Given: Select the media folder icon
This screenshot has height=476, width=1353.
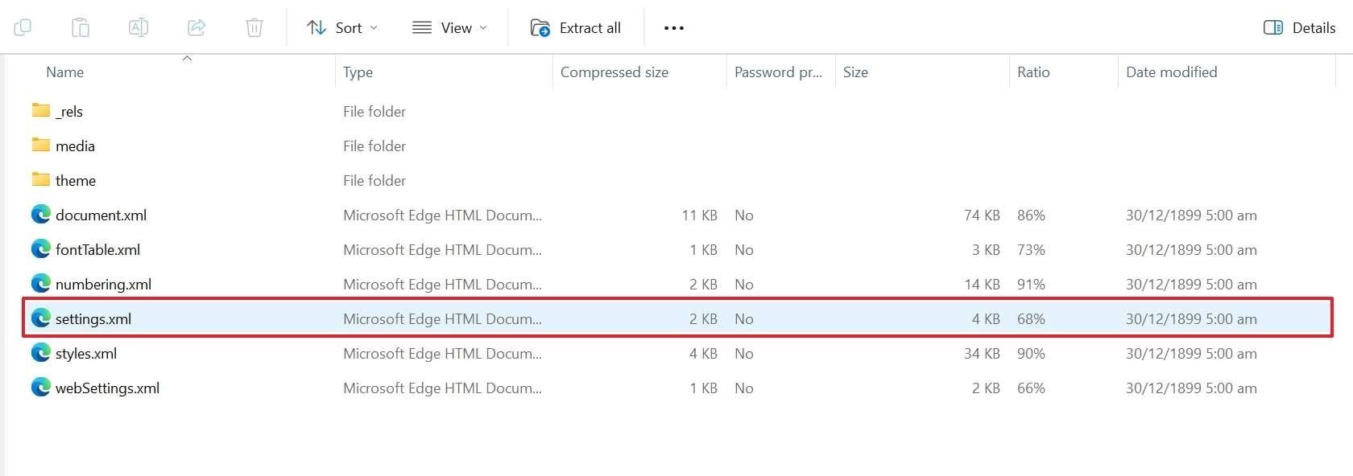Looking at the screenshot, I should click(41, 145).
